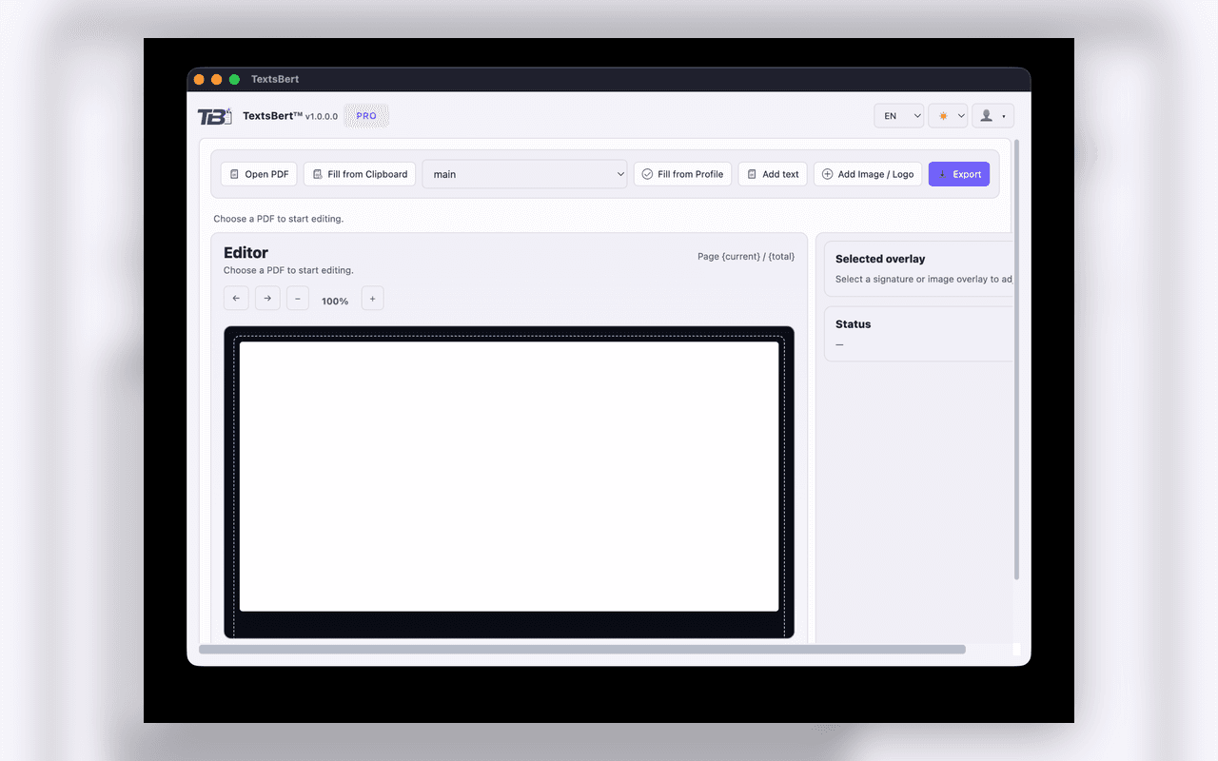The height and width of the screenshot is (761, 1218).
Task: Go to next page with right arrow
Action: (267, 299)
